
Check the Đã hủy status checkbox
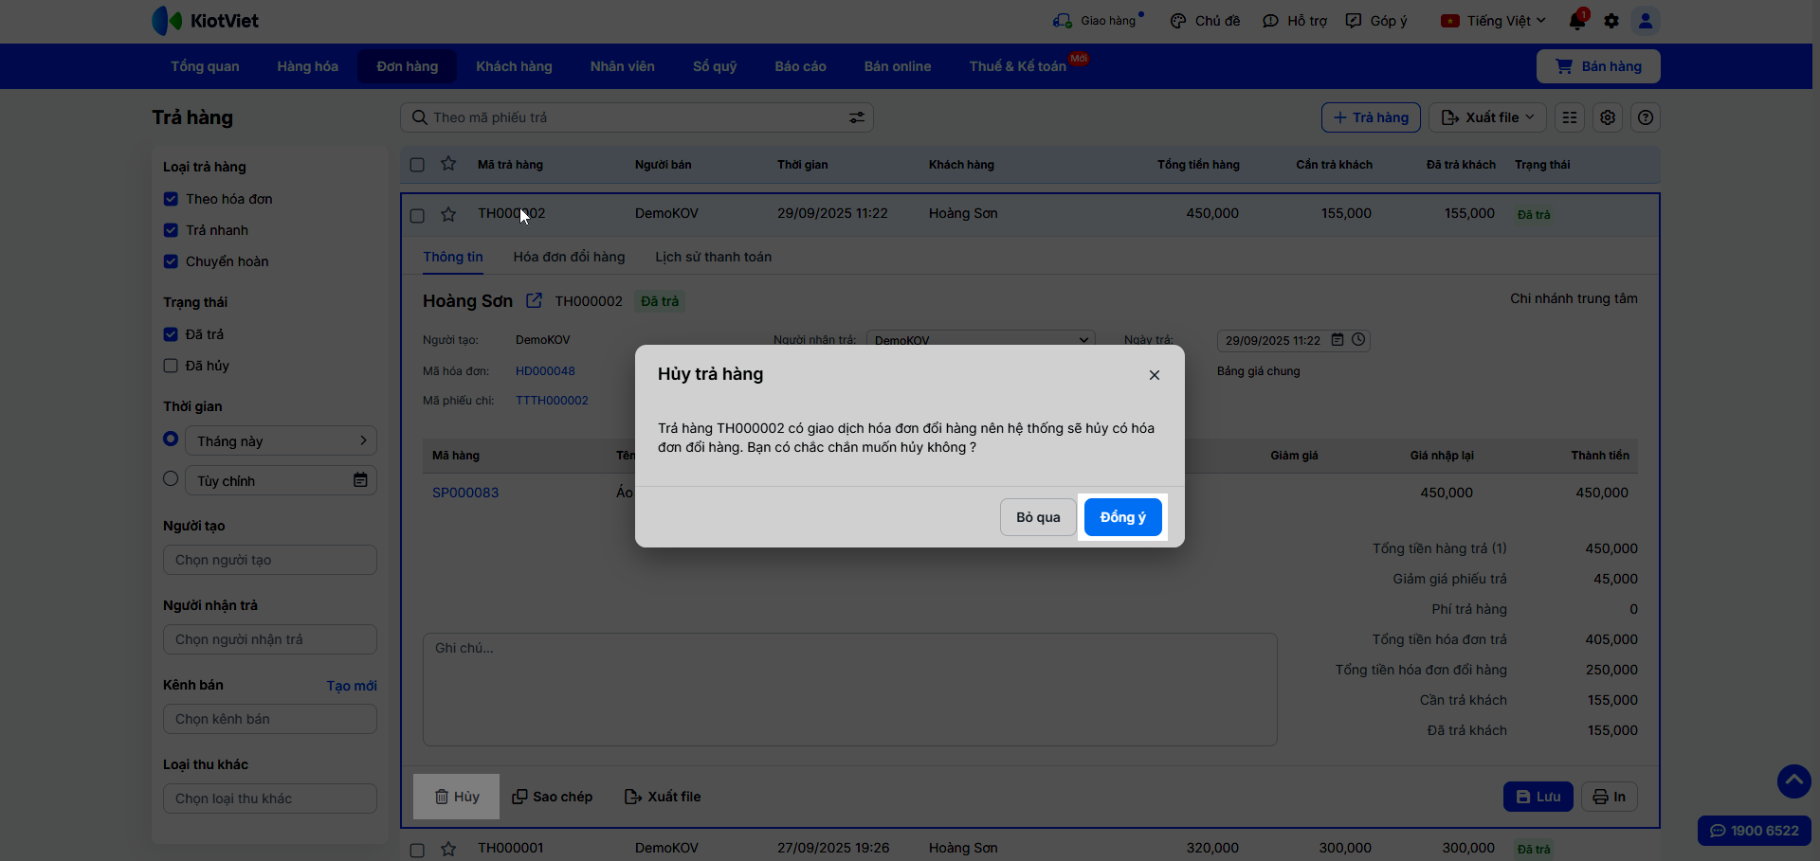coord(171,366)
